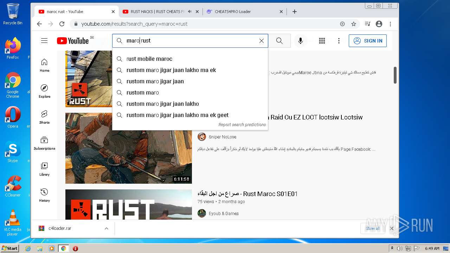Open the YouTube apps grid

[x=322, y=41]
